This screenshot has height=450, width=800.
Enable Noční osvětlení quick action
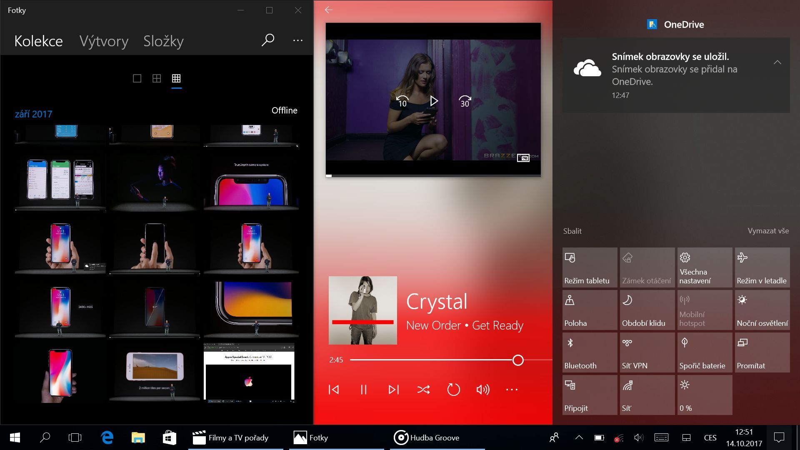762,310
